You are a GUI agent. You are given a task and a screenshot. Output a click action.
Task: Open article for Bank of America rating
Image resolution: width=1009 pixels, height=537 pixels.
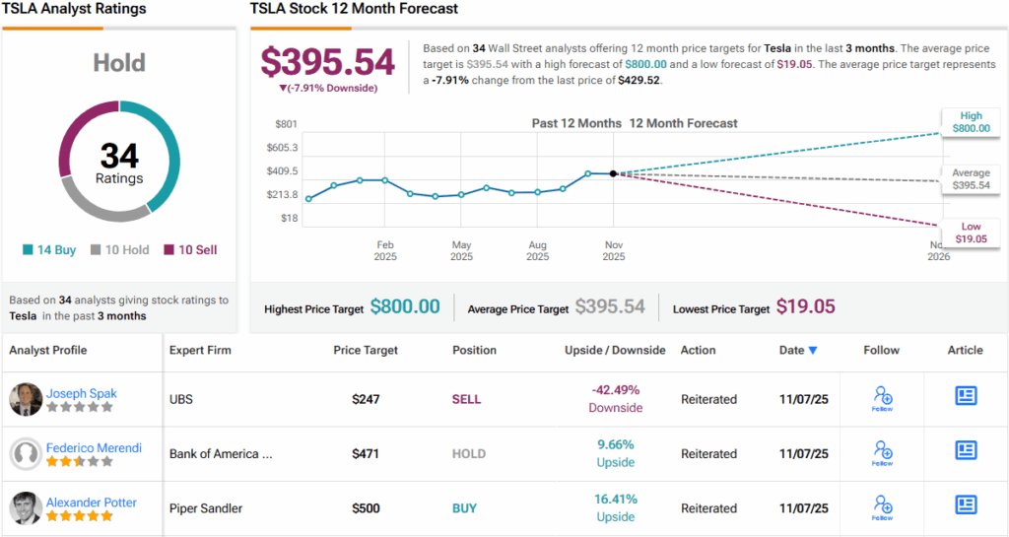coord(966,450)
